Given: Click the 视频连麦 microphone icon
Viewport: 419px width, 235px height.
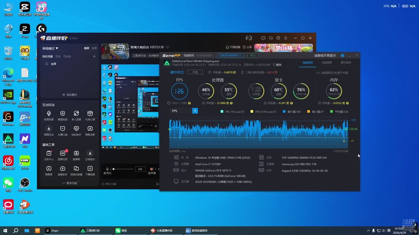Looking at the screenshot, I should point(49,114).
